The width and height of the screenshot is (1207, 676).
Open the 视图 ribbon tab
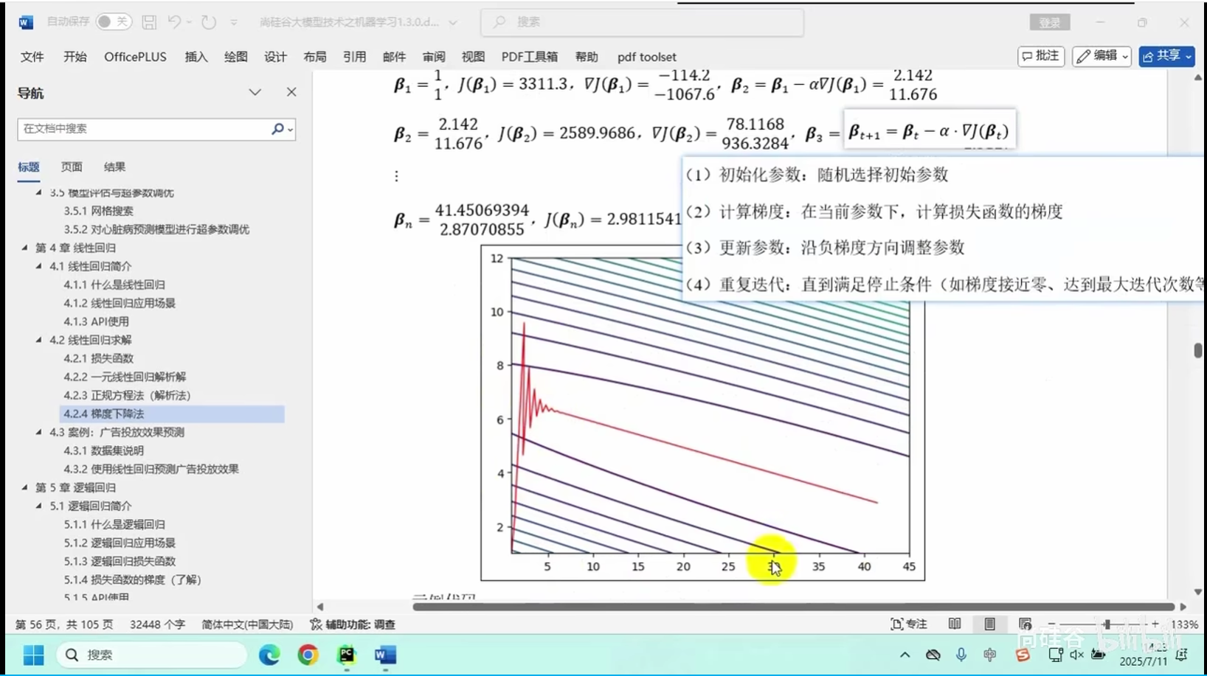(x=474, y=57)
